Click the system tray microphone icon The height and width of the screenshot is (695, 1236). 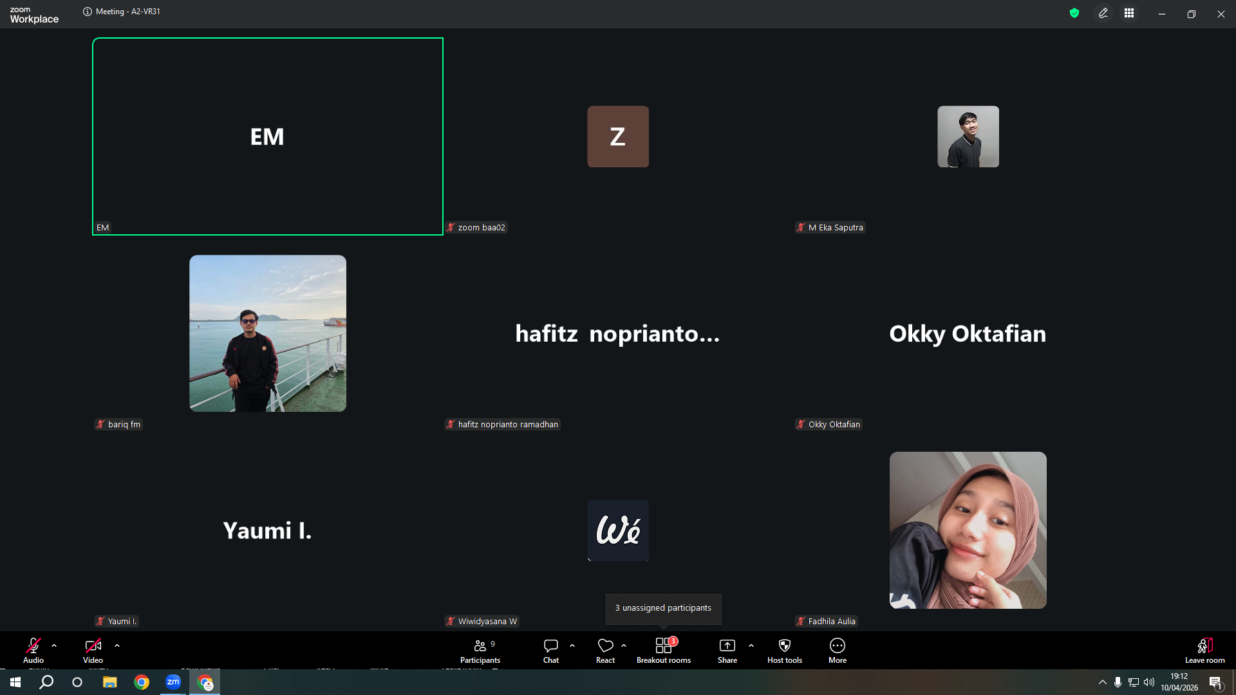point(1118,682)
